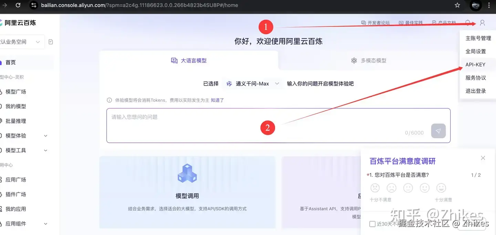Tick the 近30天 don't-show-again checkbox
This screenshot has width=496, height=235.
372,224
